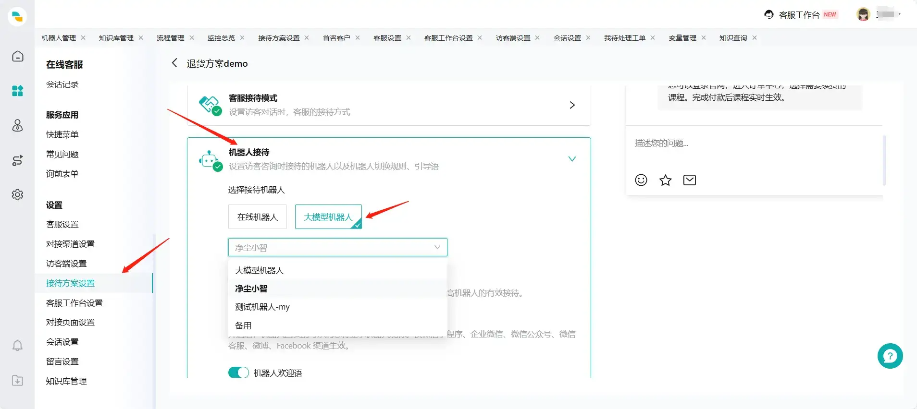Click the envelope message icon in chat
Image resolution: width=917 pixels, height=409 pixels.
[x=690, y=180]
